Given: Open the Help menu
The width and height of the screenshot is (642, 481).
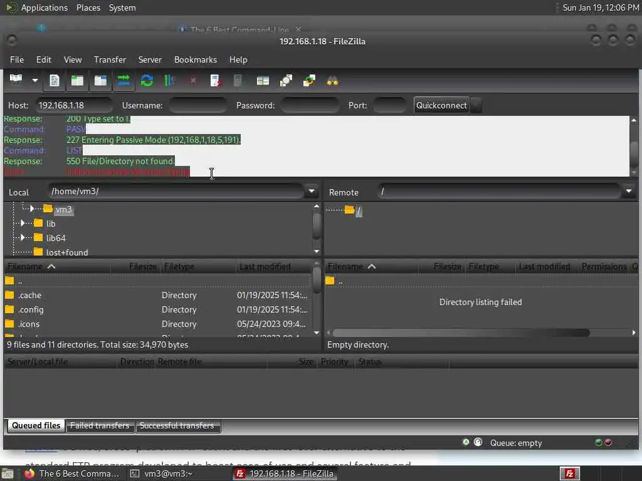Looking at the screenshot, I should [238, 59].
